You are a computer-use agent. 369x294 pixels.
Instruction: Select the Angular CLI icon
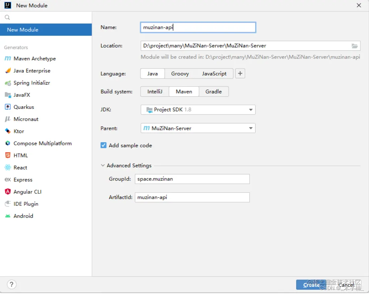8,192
